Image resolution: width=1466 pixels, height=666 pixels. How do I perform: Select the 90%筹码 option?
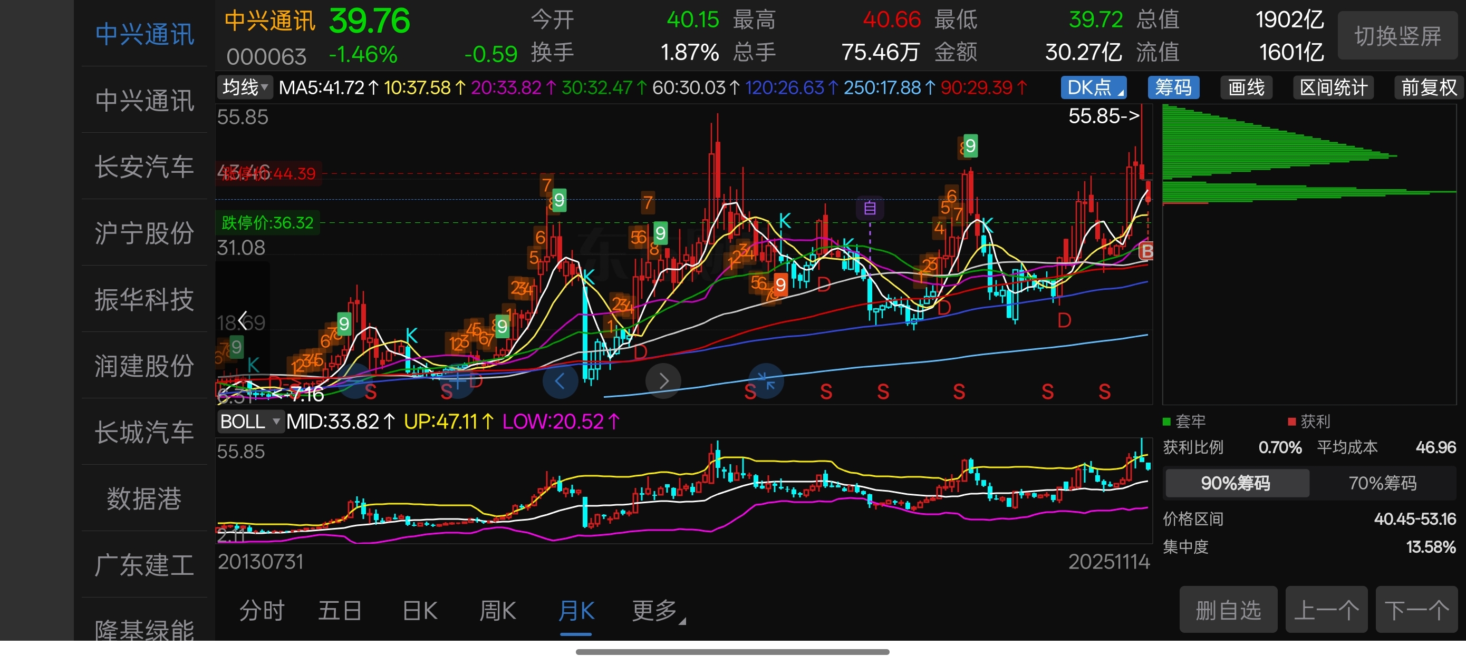pyautogui.click(x=1235, y=483)
